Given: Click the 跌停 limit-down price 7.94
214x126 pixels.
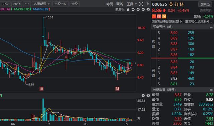Looking at the screenshot, I should pos(210,119).
